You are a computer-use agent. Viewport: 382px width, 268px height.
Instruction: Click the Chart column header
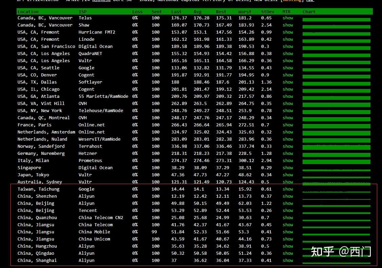309,12
